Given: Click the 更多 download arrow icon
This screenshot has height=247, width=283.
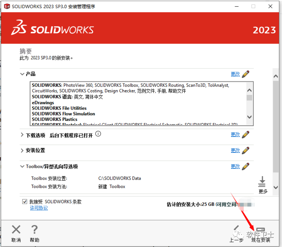Looking at the screenshot, I should coord(262,181).
